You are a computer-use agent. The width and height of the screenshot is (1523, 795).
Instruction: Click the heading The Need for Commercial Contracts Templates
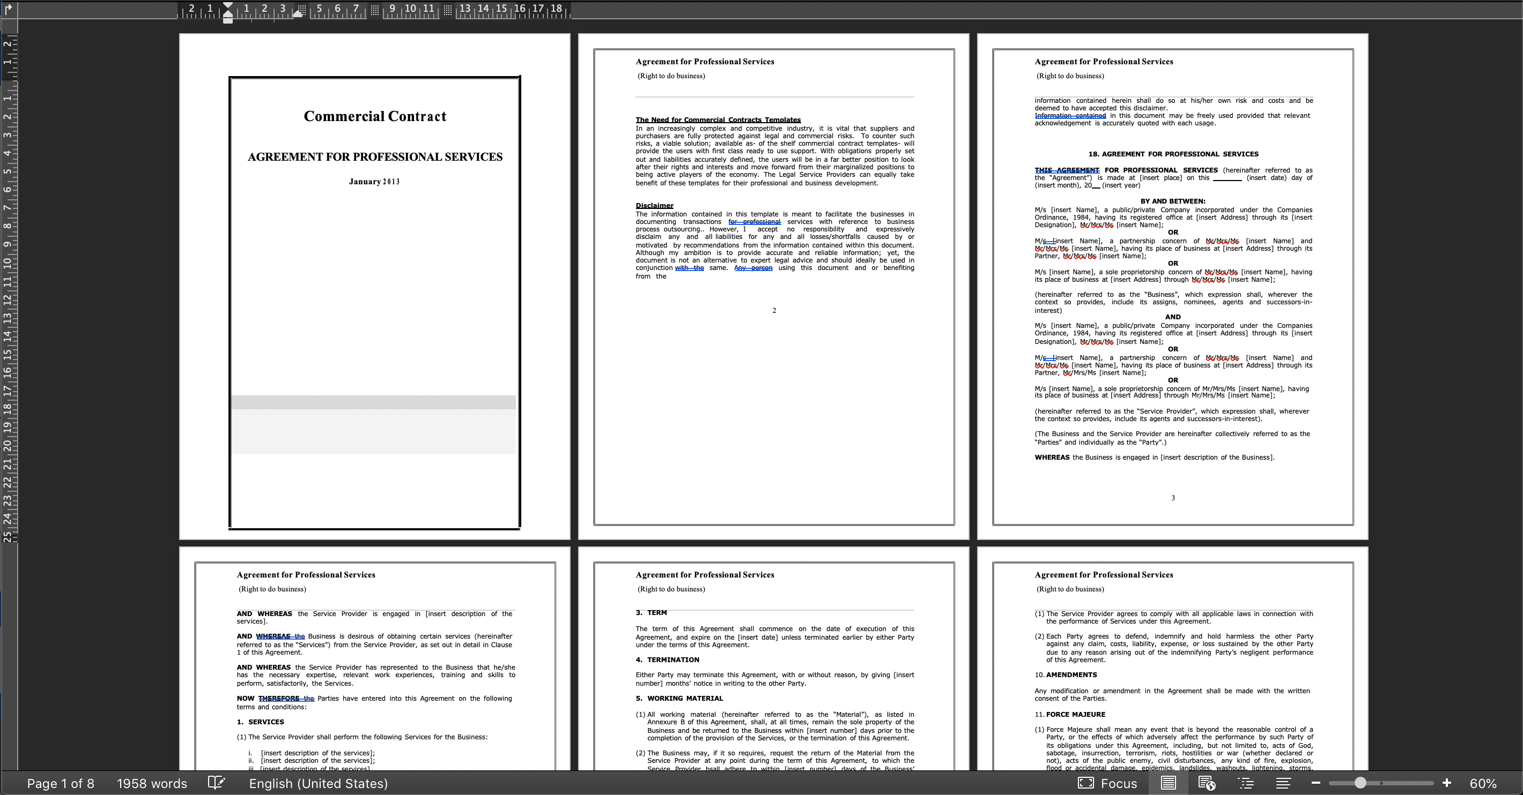[718, 120]
